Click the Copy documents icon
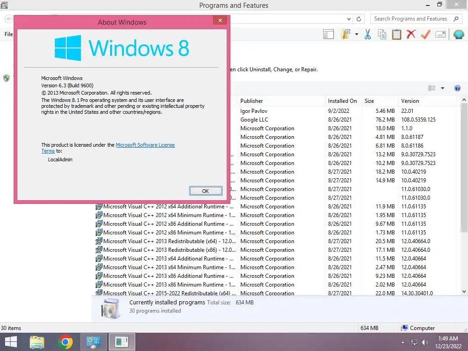468x351 pixels. 382,34
